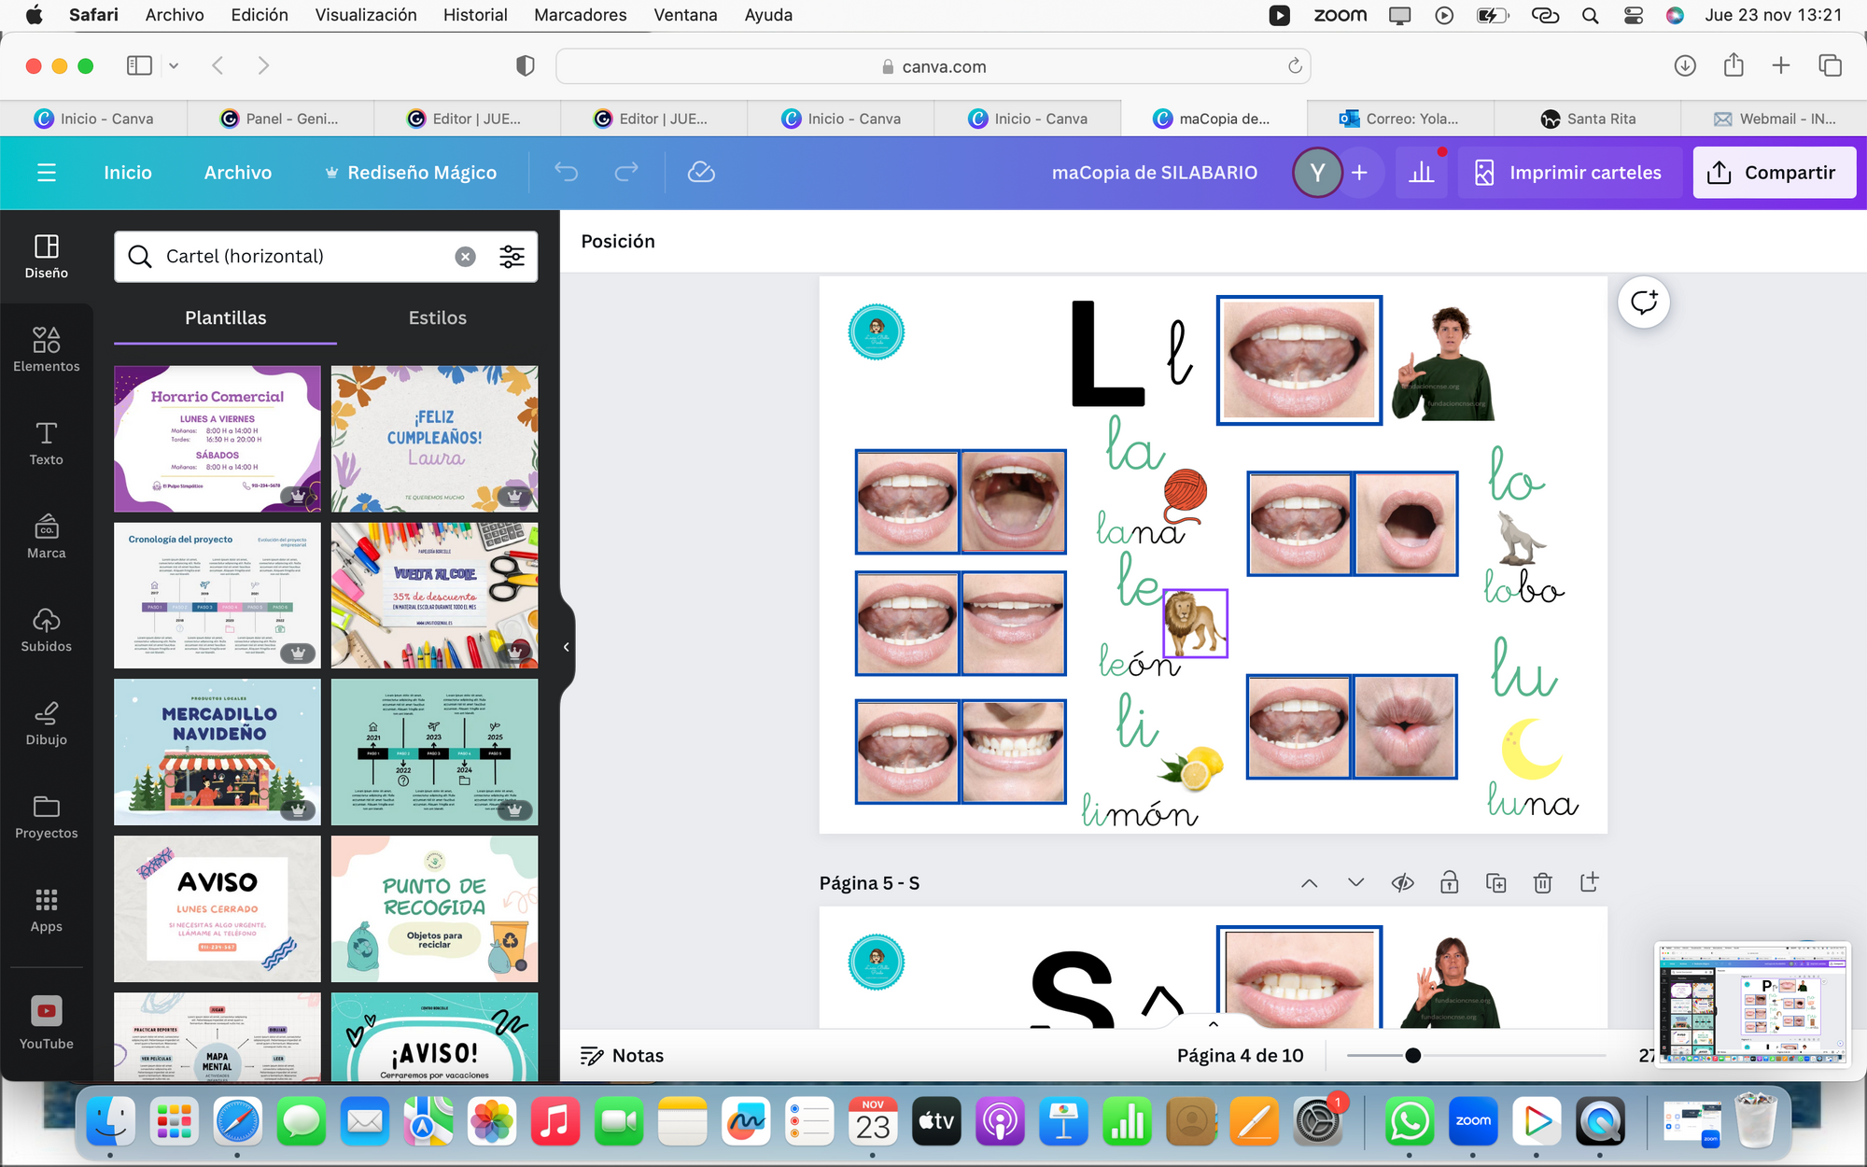The height and width of the screenshot is (1167, 1867).
Task: Switch to the Estilos tab
Action: click(437, 317)
